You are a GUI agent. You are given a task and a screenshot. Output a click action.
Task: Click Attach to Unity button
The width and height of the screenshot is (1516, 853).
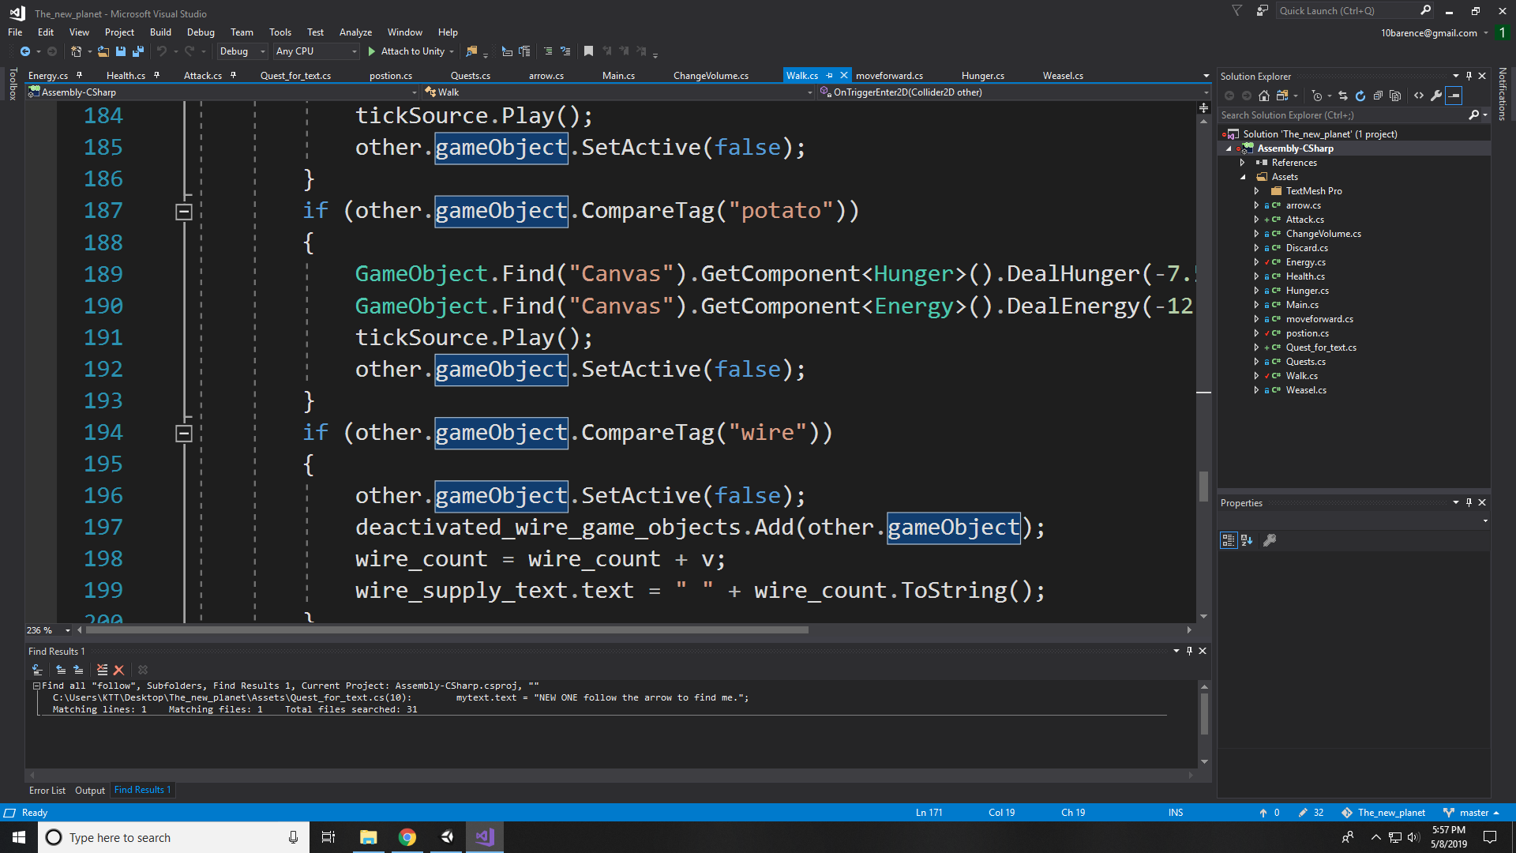point(411,51)
